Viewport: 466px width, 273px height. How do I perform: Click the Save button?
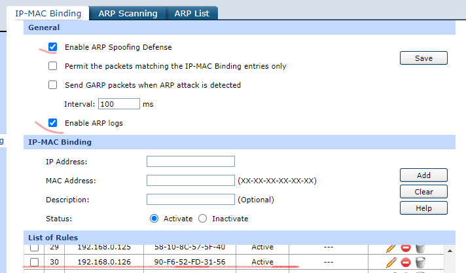[x=423, y=58]
